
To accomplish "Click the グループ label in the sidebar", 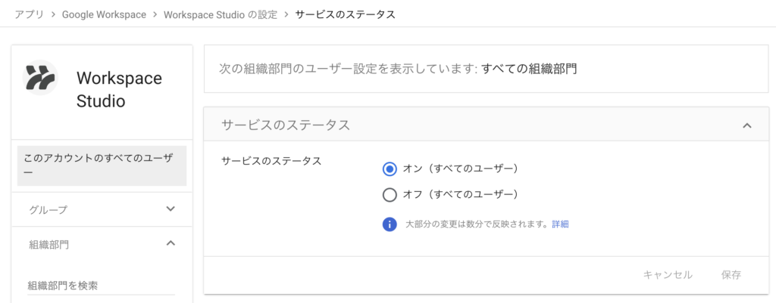I will [48, 209].
